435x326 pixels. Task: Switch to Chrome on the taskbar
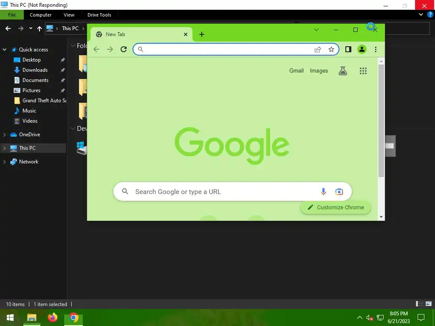click(73, 318)
